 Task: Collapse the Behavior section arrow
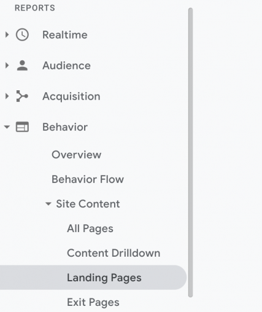coord(7,127)
